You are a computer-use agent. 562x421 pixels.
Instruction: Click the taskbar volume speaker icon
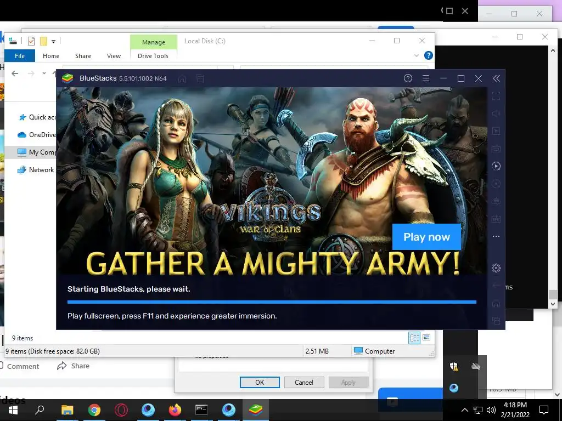491,410
